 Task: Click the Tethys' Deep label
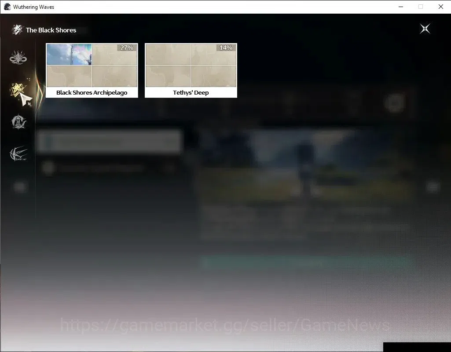click(x=191, y=92)
